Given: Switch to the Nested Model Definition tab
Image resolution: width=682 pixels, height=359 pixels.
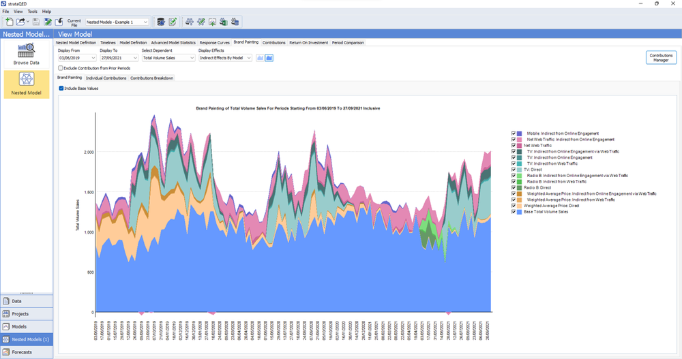Looking at the screenshot, I should 76,43.
